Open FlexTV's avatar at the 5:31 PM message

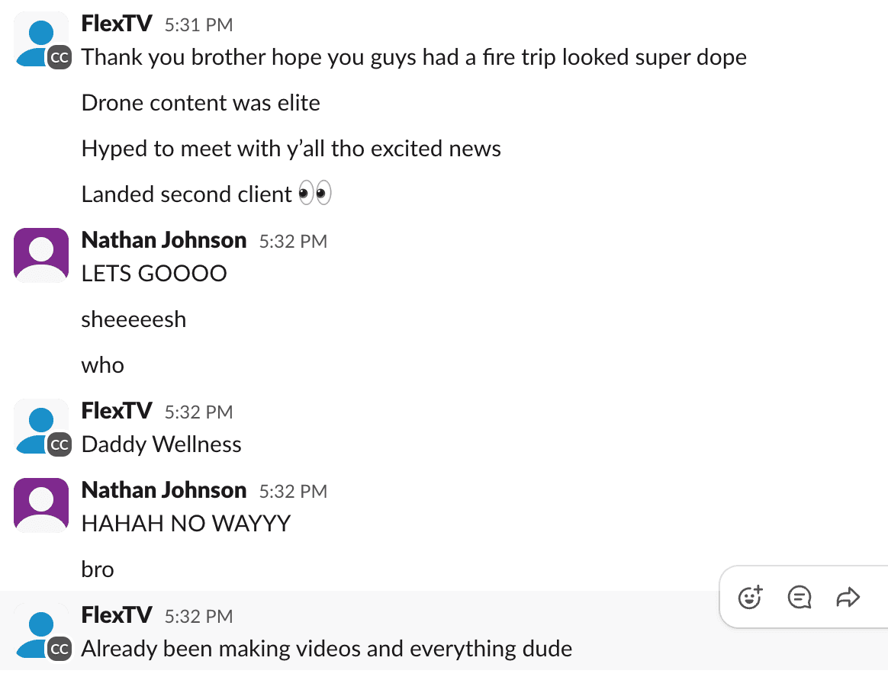point(43,40)
